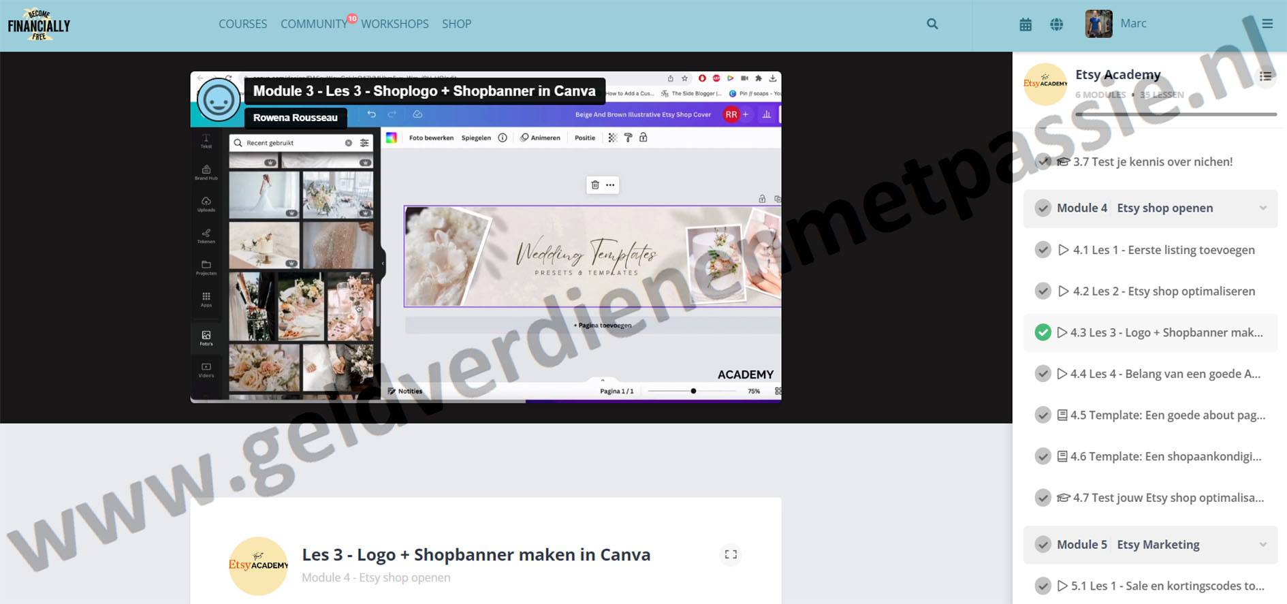Open the hamburger menu icon

tap(1267, 24)
